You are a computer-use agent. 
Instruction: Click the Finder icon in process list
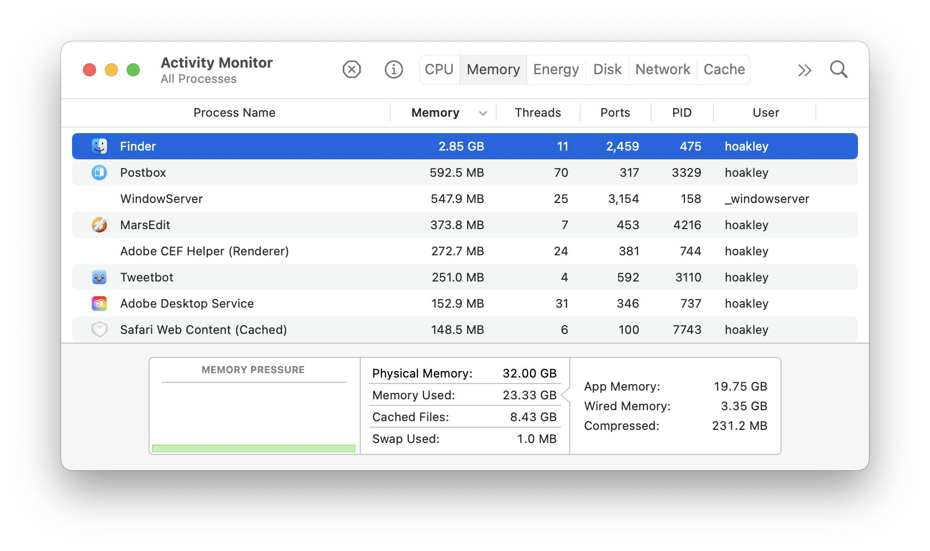(99, 146)
